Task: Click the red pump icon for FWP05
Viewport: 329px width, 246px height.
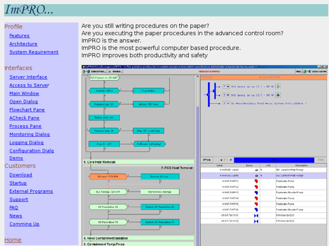Action: click(x=256, y=204)
